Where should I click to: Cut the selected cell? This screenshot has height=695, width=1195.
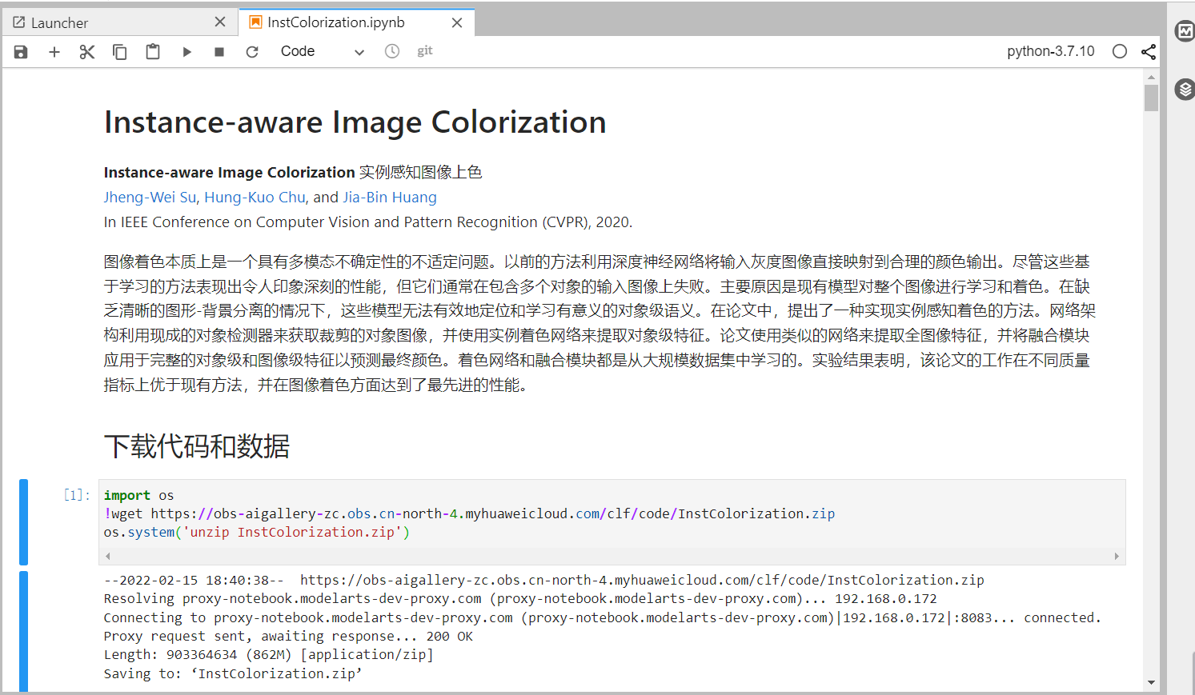pyautogui.click(x=87, y=52)
